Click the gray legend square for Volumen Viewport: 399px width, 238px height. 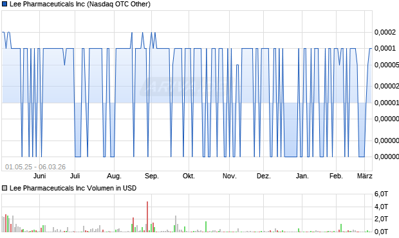pos(5,188)
